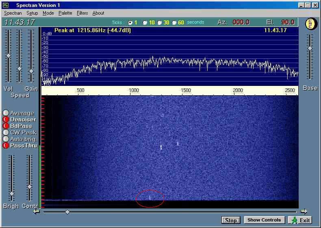Click the left scroll arrow icon
321x228 pixels.
(37, 212)
